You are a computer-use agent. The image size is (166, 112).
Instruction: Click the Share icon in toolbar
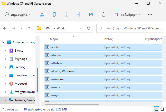click(91, 14)
